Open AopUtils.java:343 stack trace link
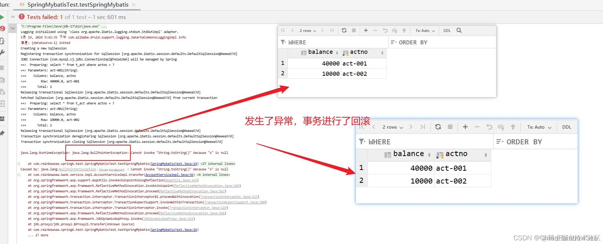 (x=181, y=180)
